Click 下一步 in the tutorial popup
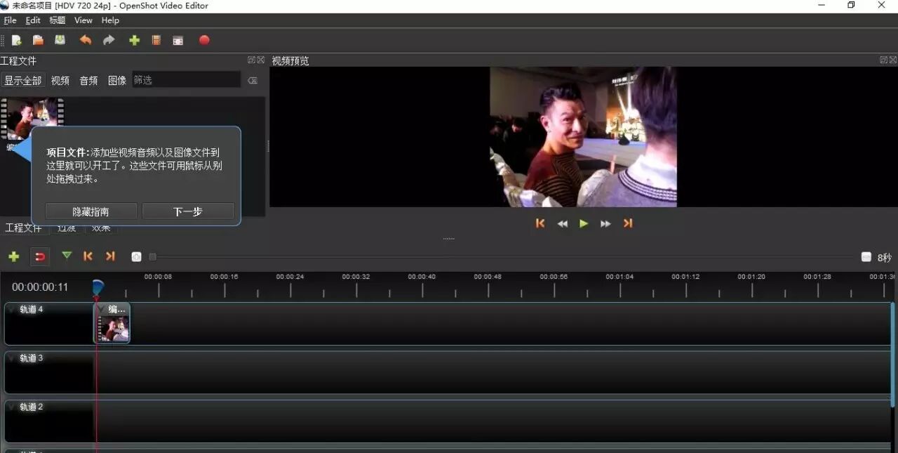Image resolution: width=898 pixels, height=453 pixels. click(x=188, y=211)
